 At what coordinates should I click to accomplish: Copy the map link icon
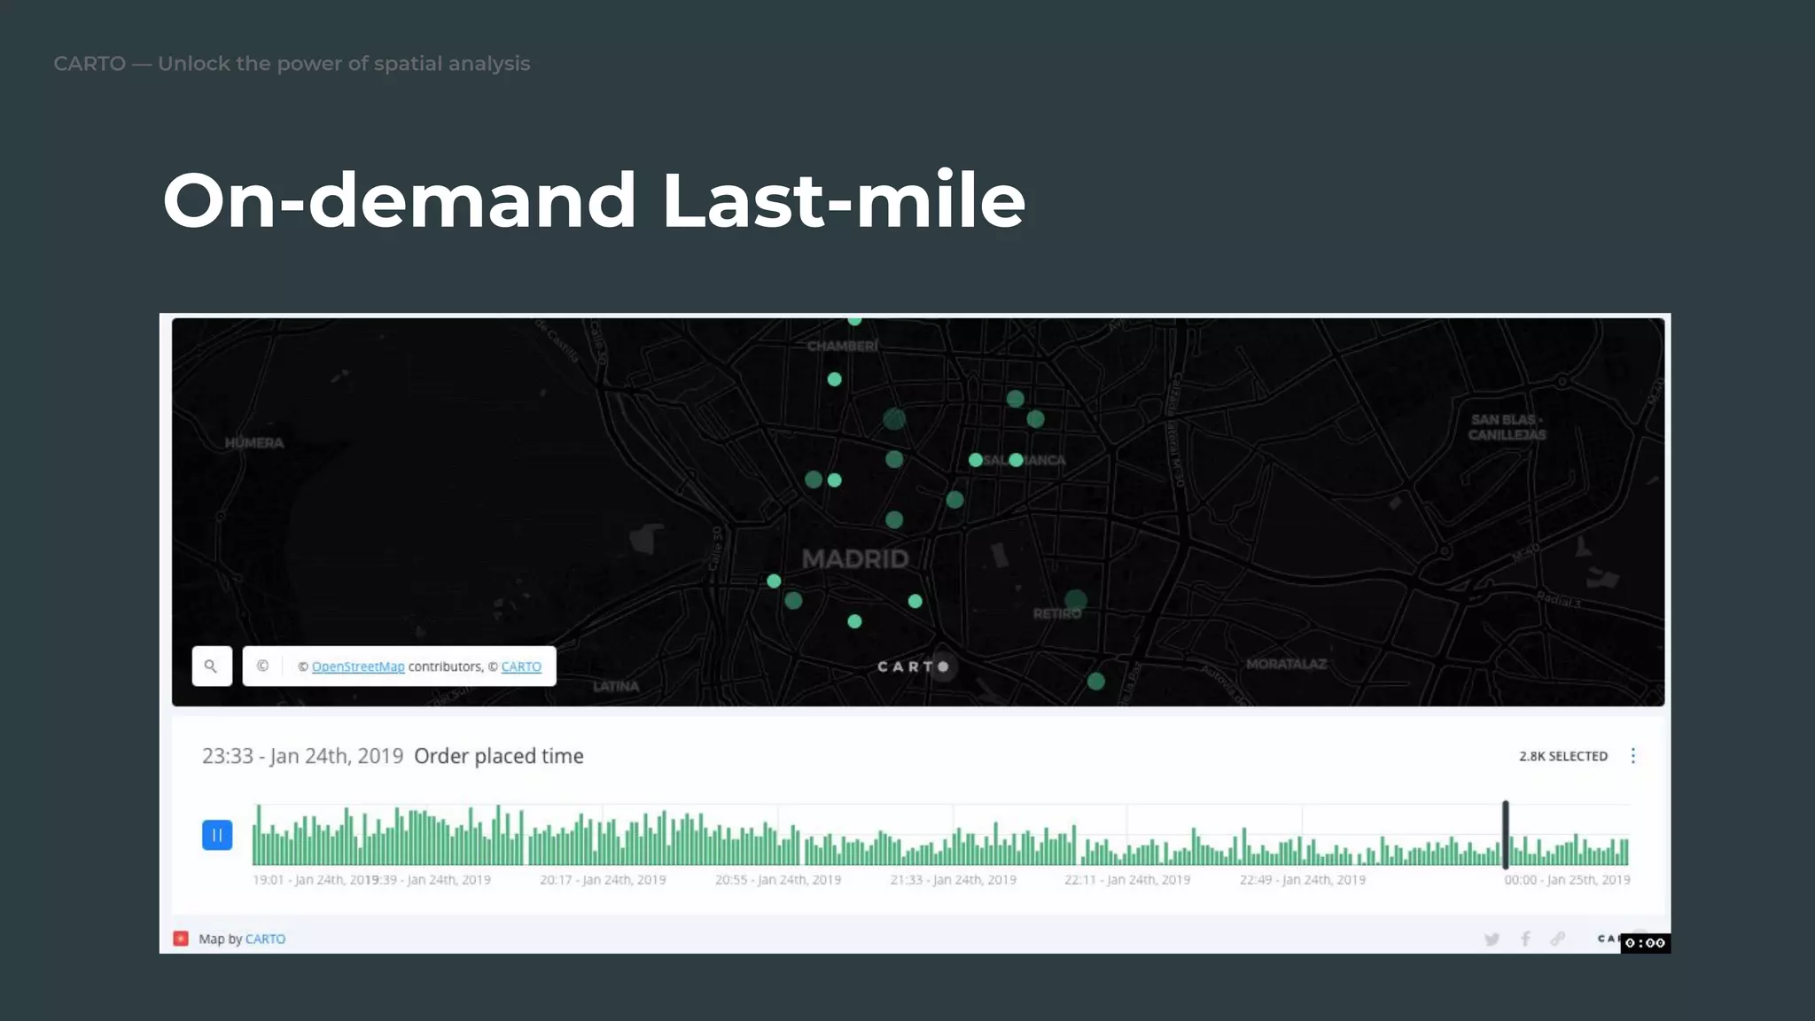click(1557, 939)
